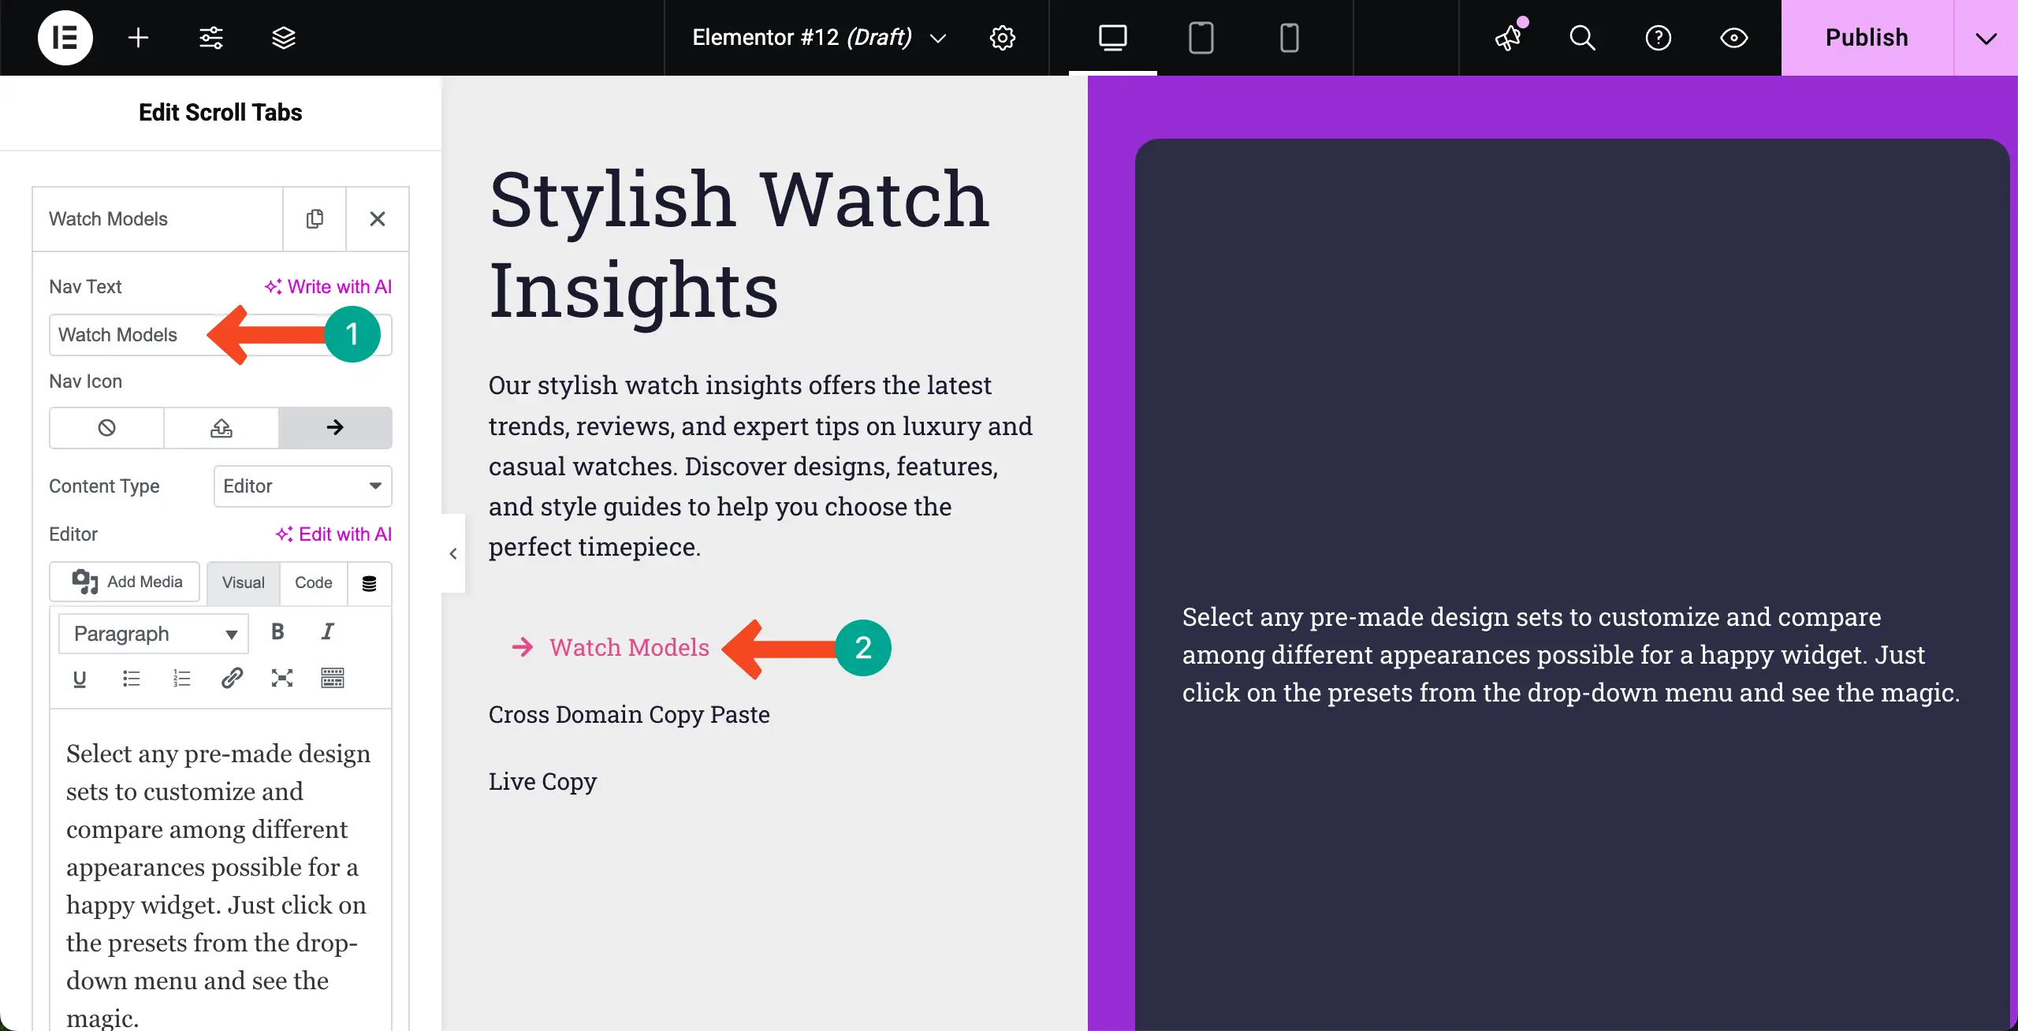Click the Publish button
2018x1031 pixels.
(x=1867, y=38)
